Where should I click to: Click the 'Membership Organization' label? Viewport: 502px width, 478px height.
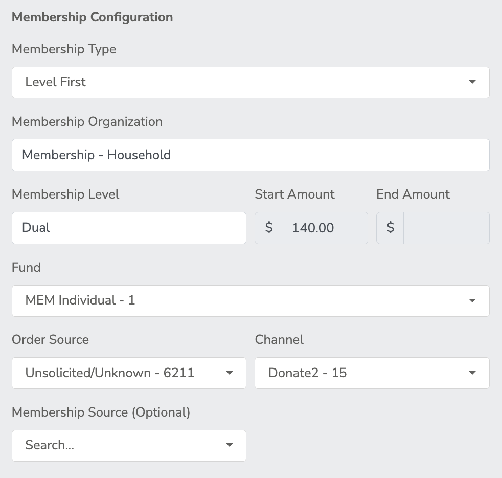(x=87, y=122)
